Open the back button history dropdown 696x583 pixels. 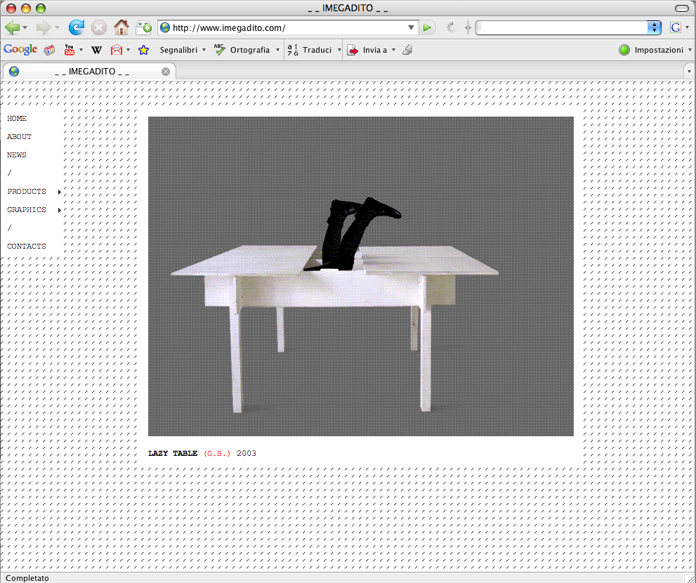click(25, 27)
